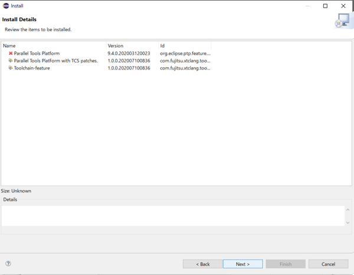Open help via the question mark icon
Screen dimensions: 354x275
[x=8, y=264]
